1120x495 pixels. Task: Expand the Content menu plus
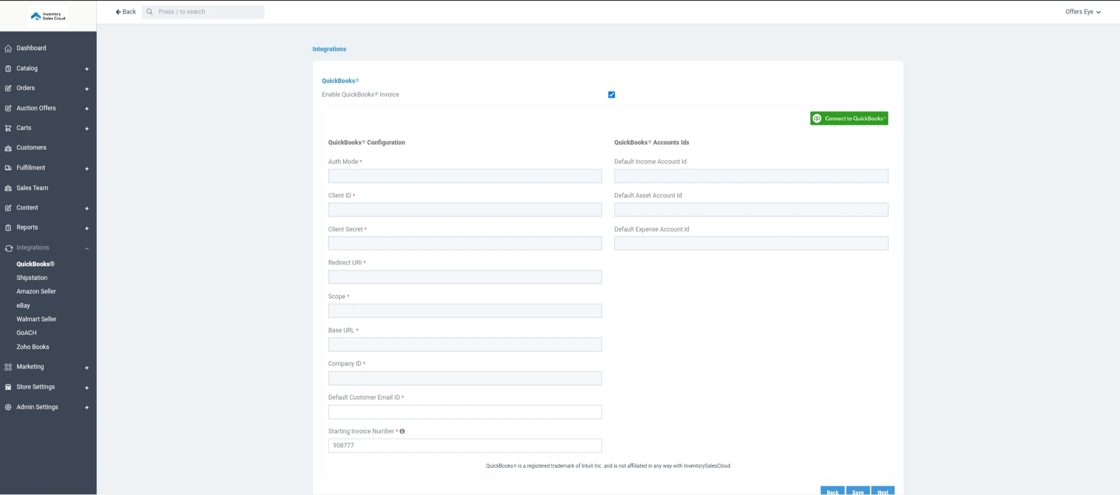87,208
